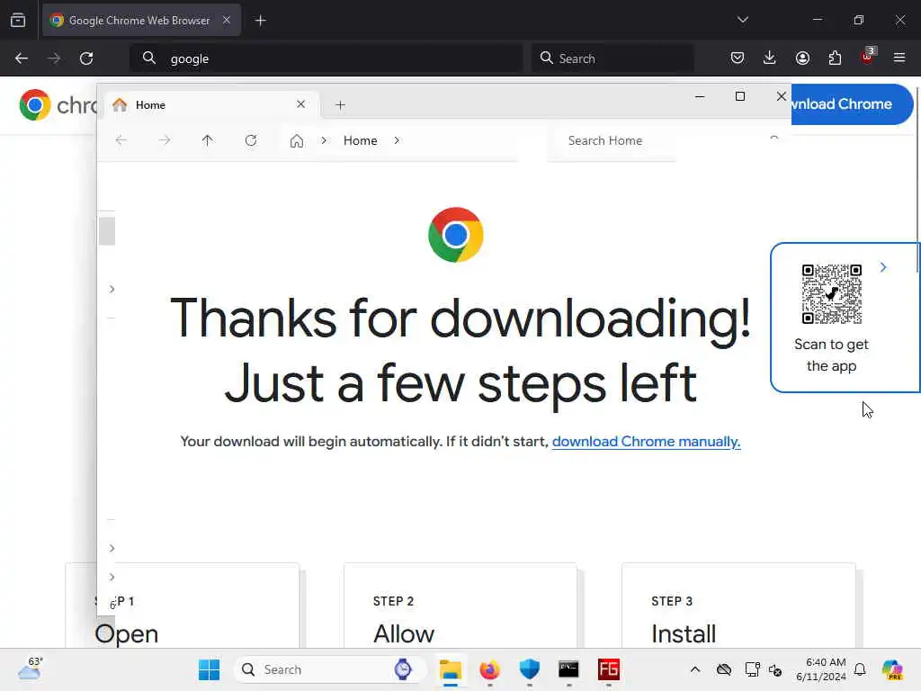The width and height of the screenshot is (921, 691).
Task: Expand chevron after Home breadcrumb
Action: pyautogui.click(x=397, y=140)
